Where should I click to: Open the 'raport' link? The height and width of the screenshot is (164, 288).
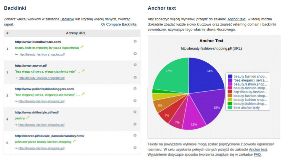point(9,24)
